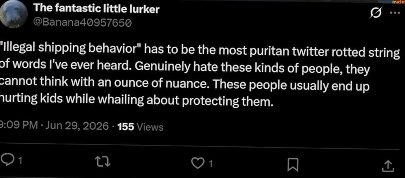Open the Grok explain-post icon
Image resolution: width=405 pixels, height=178 pixels.
375,13
